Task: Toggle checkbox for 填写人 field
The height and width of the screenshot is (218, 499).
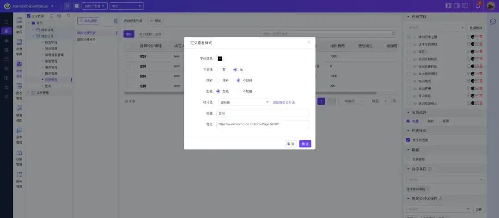Action: pyautogui.click(x=408, y=52)
